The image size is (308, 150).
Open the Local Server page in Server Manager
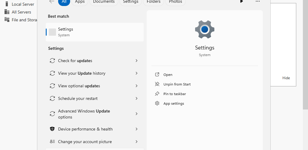click(x=23, y=4)
